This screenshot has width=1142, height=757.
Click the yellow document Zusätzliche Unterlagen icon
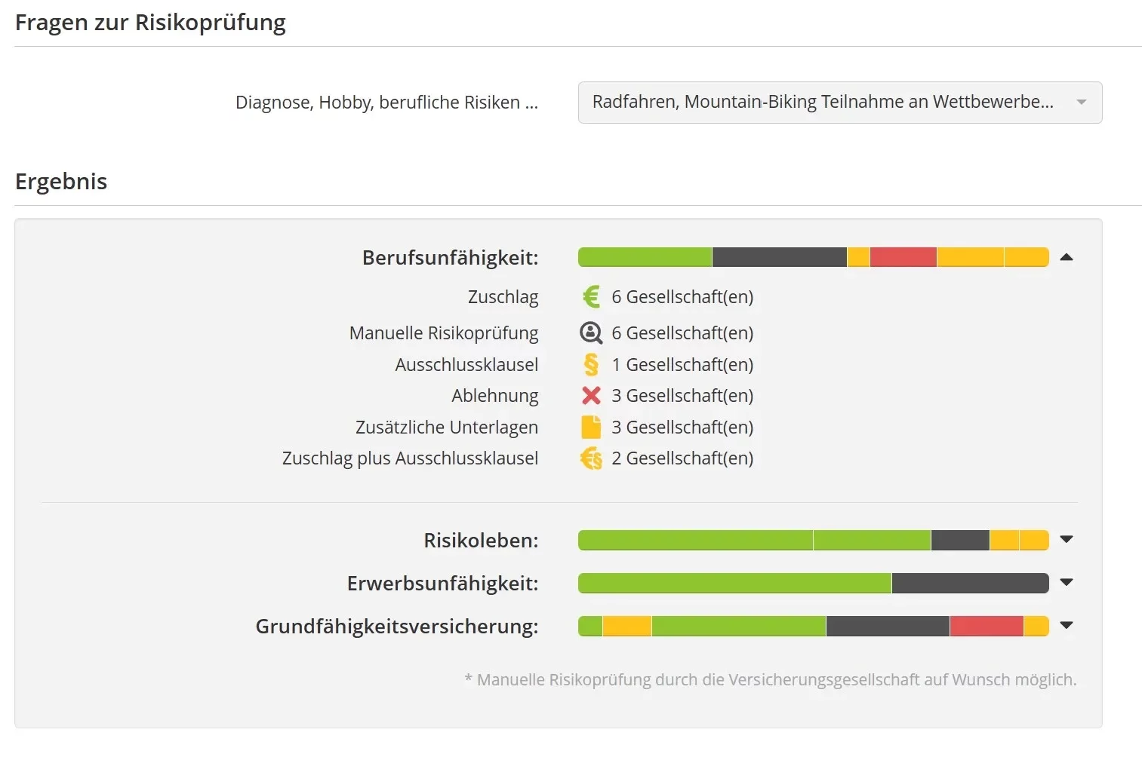coord(591,428)
